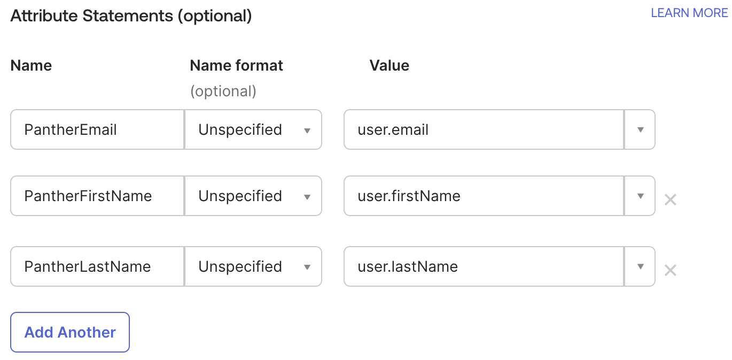
Task: Click the dropdown arrow beside user.email
Action: pos(639,129)
